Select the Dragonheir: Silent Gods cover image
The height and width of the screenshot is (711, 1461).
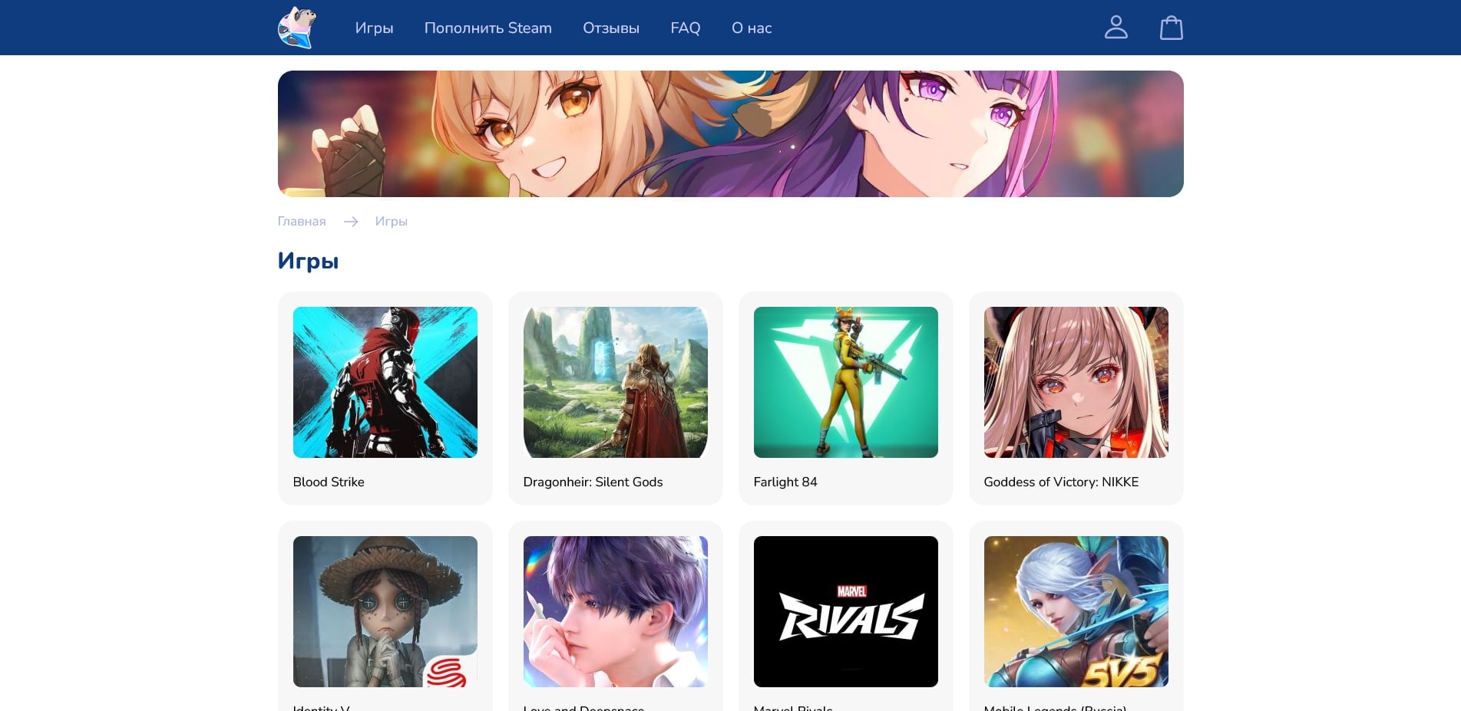[x=615, y=382]
